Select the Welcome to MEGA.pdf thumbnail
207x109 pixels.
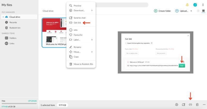point(54,33)
